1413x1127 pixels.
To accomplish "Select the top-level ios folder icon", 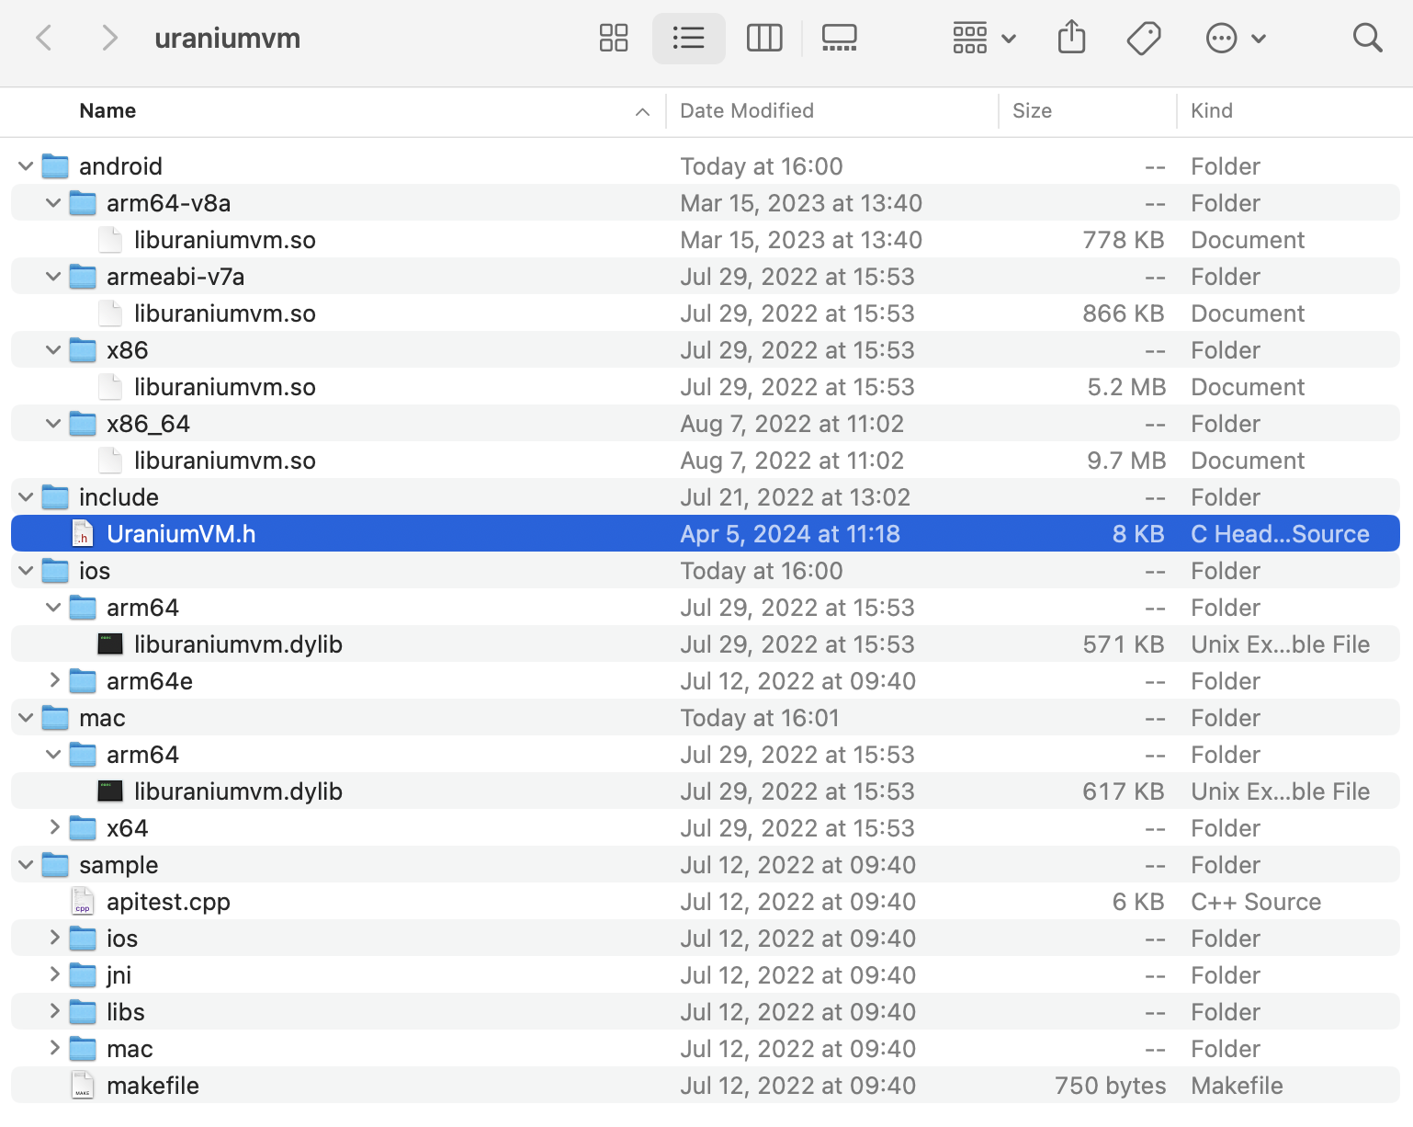I will point(55,571).
